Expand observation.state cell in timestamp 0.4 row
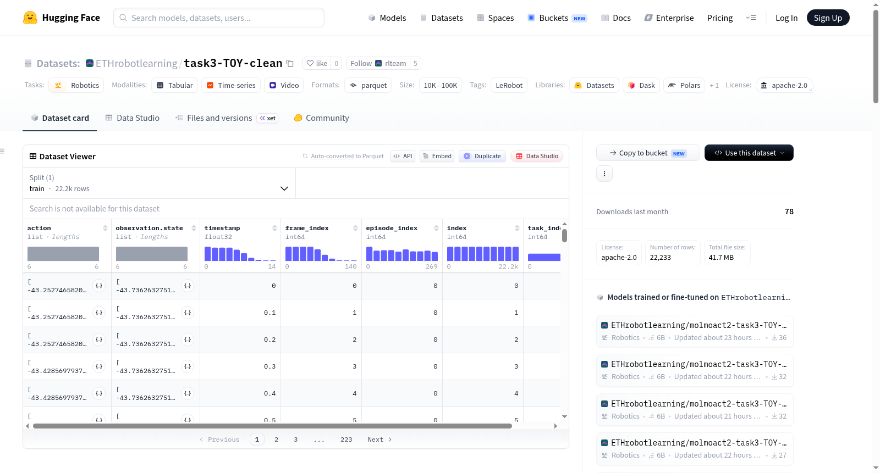 coord(188,393)
